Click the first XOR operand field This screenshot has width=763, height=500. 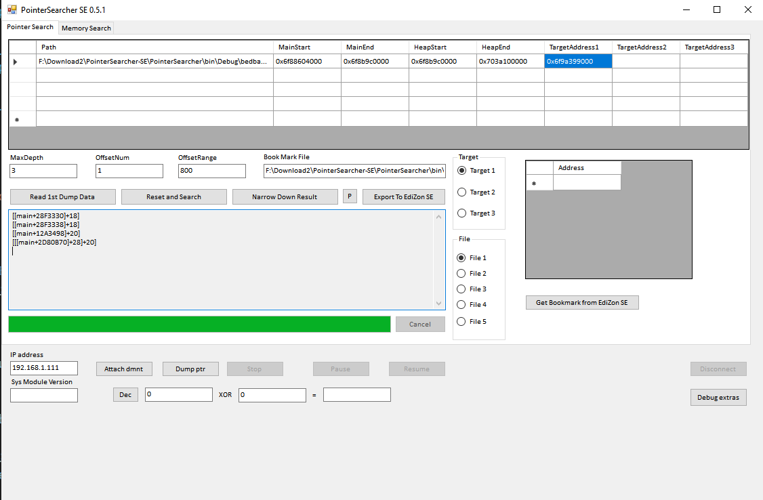point(179,394)
